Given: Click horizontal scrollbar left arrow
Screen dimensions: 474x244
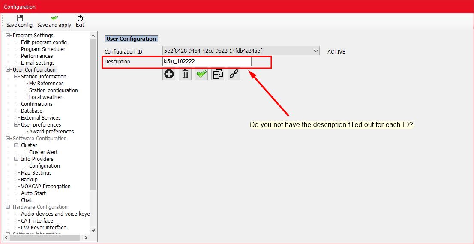Looking at the screenshot, I should pyautogui.click(x=6, y=238).
